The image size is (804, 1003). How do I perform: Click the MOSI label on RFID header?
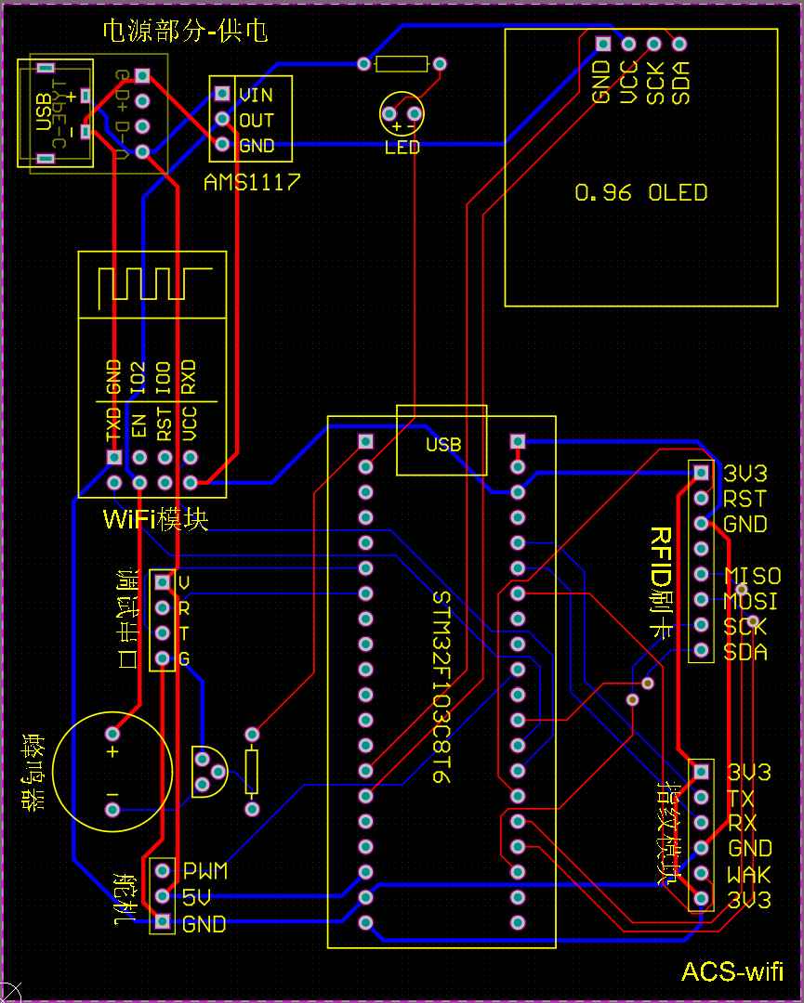coord(751,601)
